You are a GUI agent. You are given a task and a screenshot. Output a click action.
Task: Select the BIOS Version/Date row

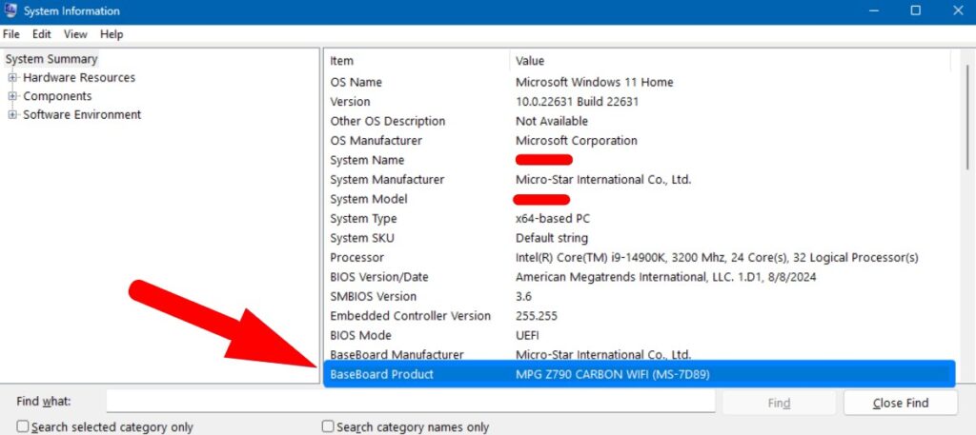click(640, 277)
